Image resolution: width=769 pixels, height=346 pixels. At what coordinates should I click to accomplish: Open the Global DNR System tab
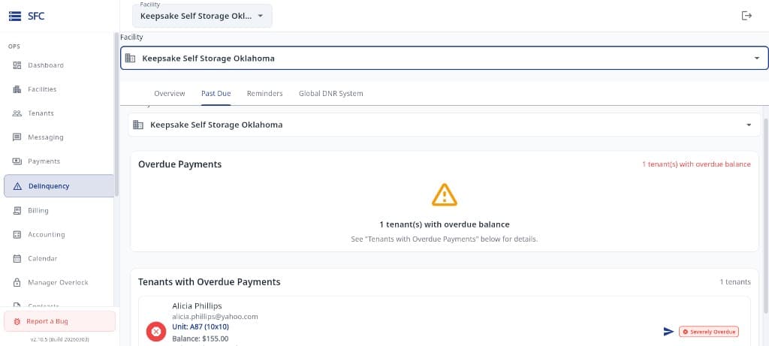pyautogui.click(x=331, y=94)
